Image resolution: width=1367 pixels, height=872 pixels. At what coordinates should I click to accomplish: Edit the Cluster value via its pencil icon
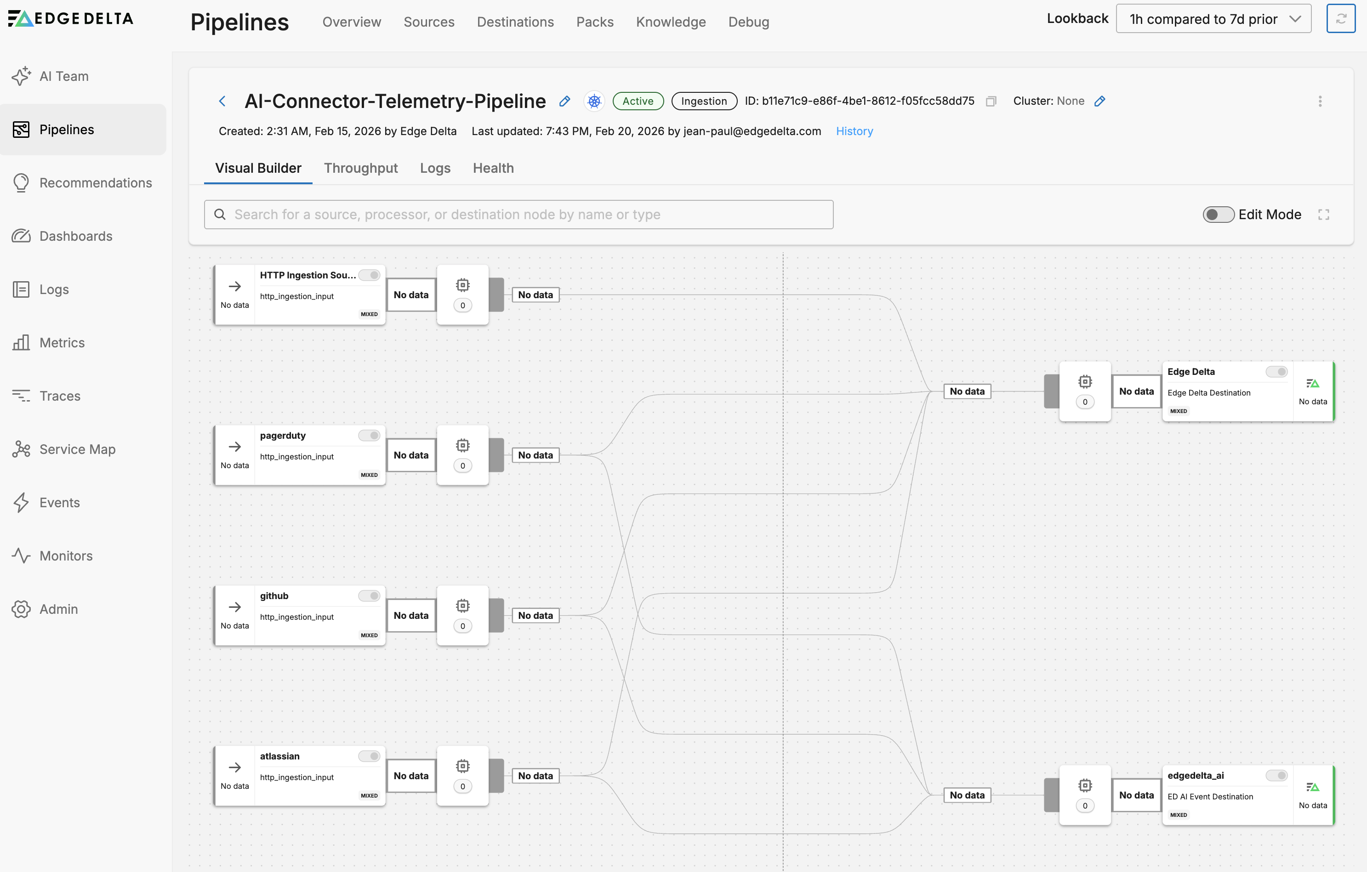[1099, 101]
